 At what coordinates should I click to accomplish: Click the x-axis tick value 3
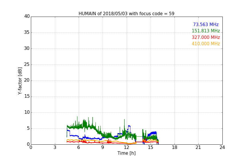click(x=55, y=148)
